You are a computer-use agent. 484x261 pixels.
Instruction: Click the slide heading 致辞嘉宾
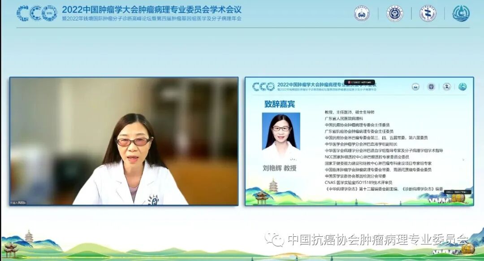pos(280,104)
